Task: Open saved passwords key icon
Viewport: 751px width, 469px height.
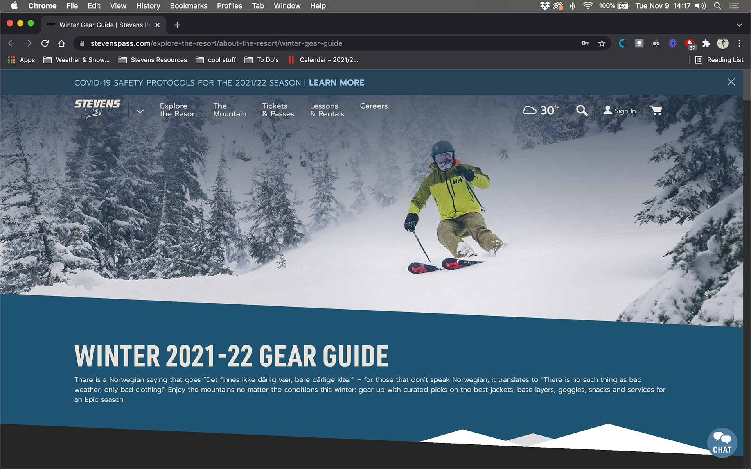Action: coord(585,43)
